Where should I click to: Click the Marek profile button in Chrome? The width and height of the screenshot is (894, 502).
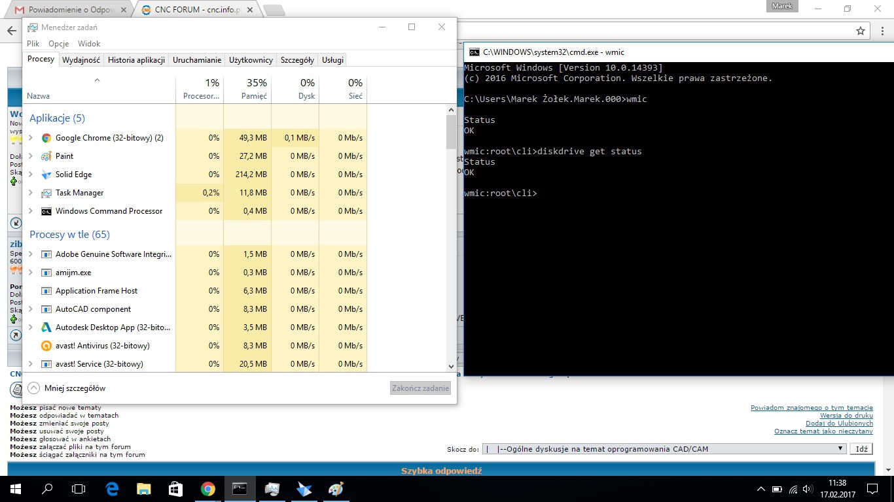click(782, 6)
